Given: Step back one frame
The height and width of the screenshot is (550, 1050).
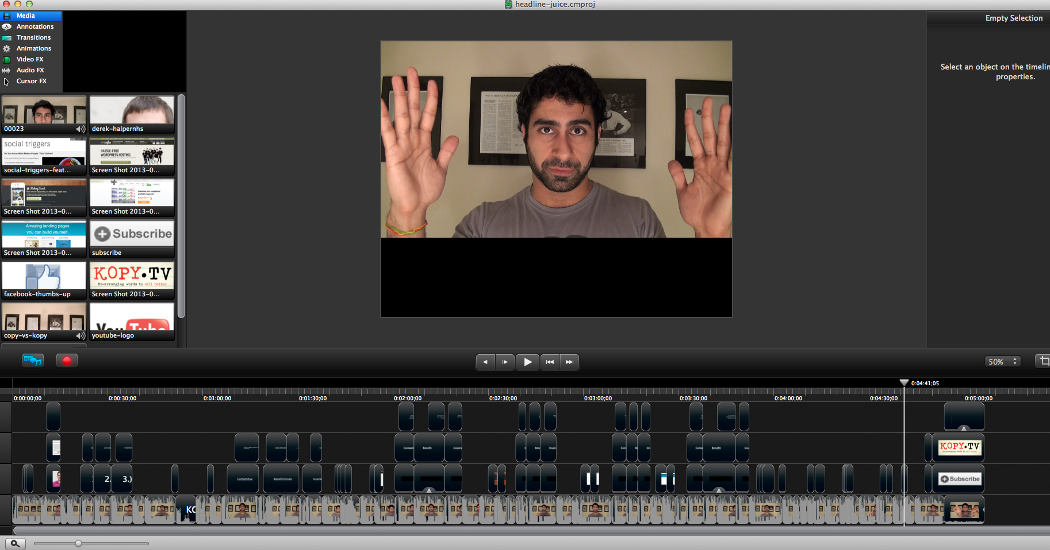Looking at the screenshot, I should click(485, 362).
